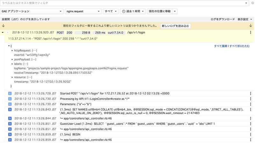Expand the jsonPayload field

(x=12, y=60)
